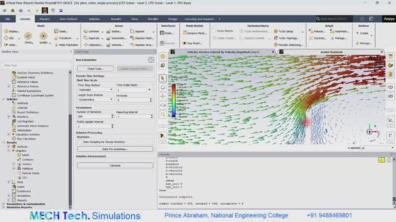Click the help icon in Run Calculation panel
The height and width of the screenshot is (222, 396).
151,60
